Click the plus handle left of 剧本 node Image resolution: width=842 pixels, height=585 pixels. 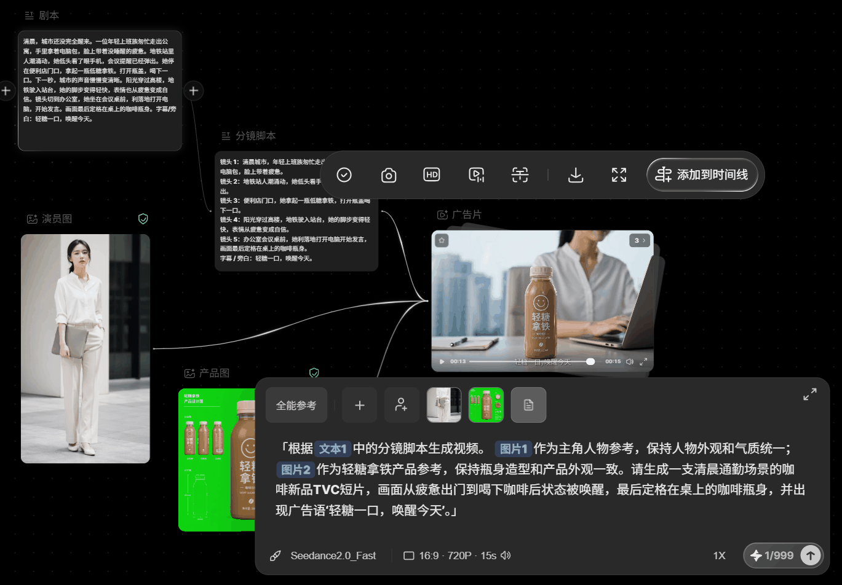point(6,91)
